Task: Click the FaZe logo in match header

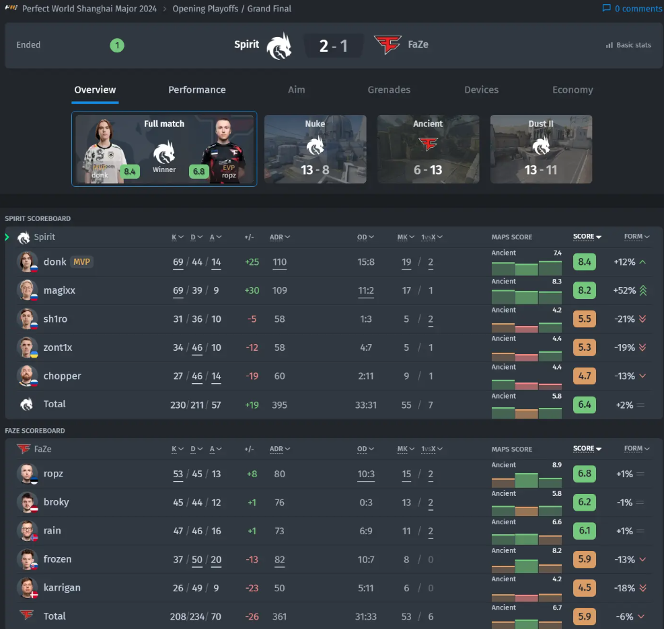Action: (388, 45)
